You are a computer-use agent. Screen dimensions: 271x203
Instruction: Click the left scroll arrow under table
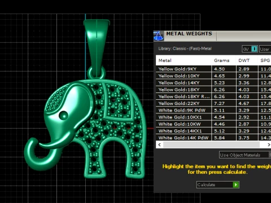pyautogui.click(x=159, y=144)
